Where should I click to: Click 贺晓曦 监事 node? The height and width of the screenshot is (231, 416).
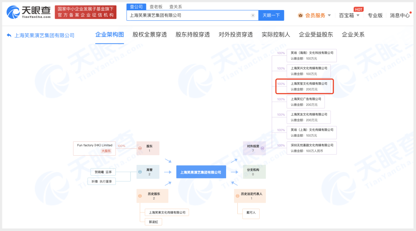[x=103, y=172]
